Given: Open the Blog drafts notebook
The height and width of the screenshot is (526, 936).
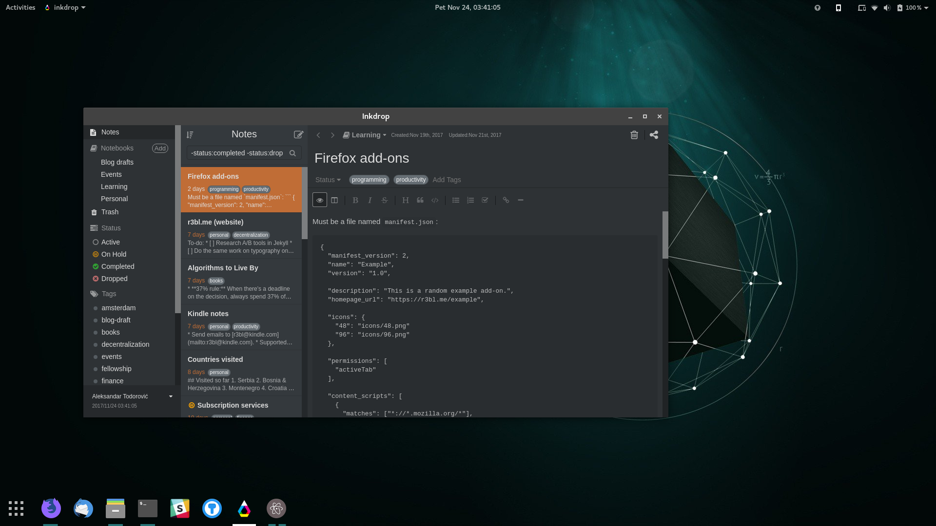Looking at the screenshot, I should 117,162.
